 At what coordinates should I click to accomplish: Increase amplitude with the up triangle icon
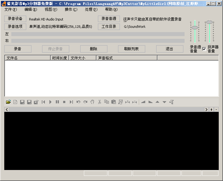(x=157, y=102)
